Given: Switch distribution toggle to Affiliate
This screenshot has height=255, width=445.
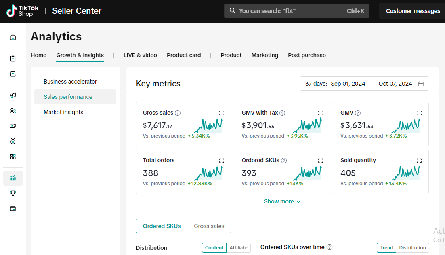Looking at the screenshot, I should [x=238, y=248].
